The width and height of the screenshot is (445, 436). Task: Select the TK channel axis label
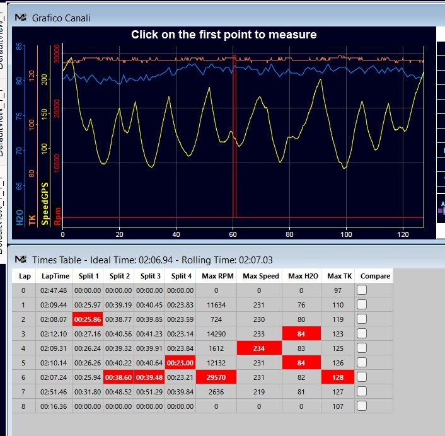[x=32, y=220]
